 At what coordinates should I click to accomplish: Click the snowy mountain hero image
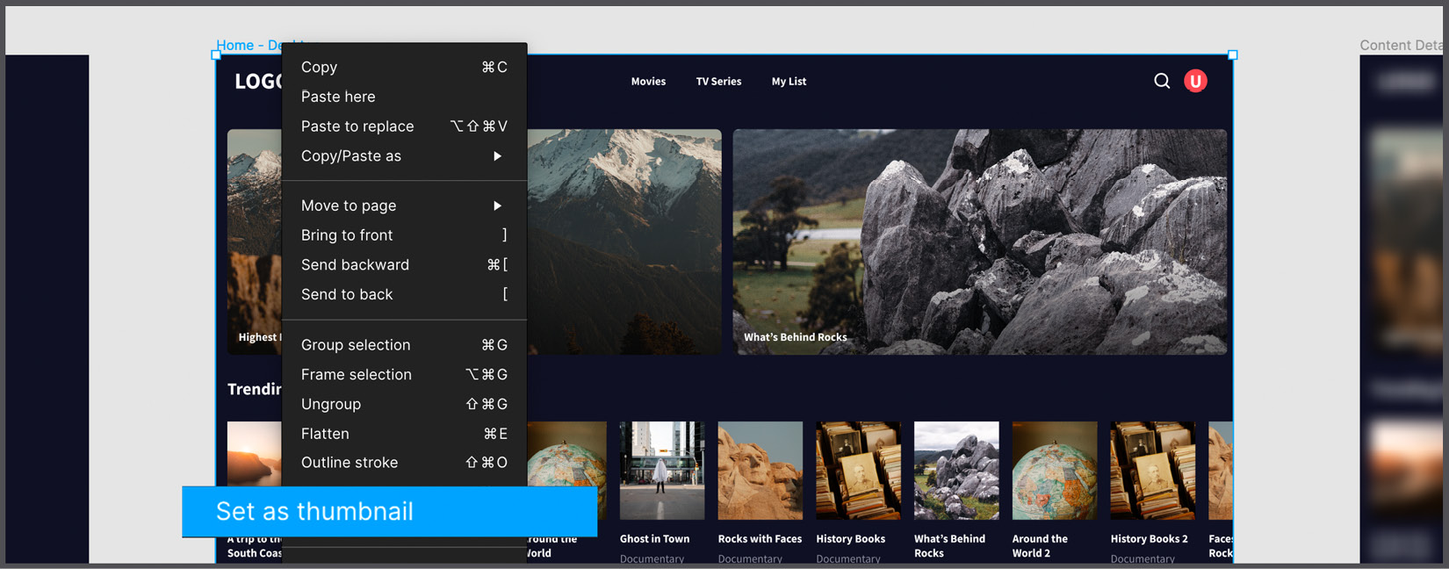[x=624, y=241]
